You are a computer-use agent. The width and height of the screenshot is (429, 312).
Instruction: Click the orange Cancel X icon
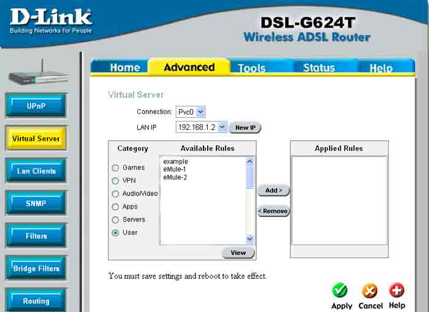pos(370,291)
